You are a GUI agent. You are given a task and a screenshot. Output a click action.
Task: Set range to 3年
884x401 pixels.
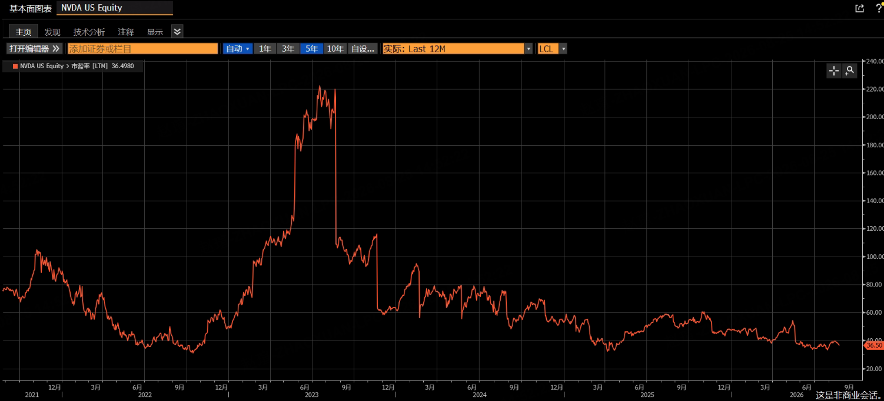288,49
